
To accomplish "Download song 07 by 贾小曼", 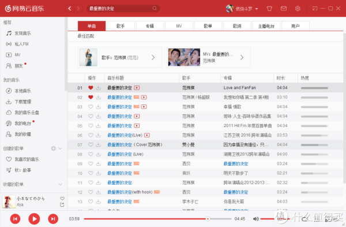I will (99, 145).
